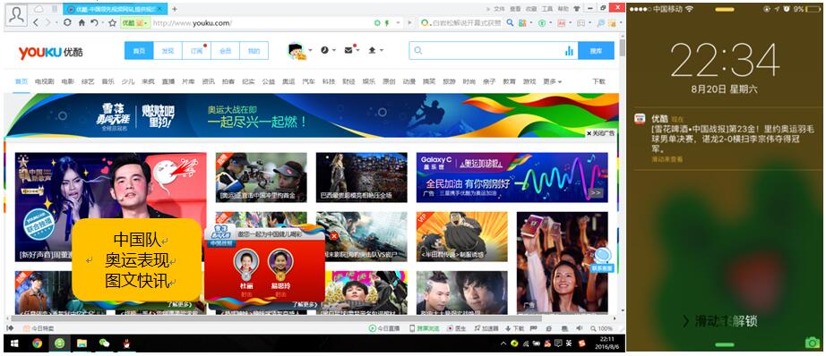Image resolution: width=826 pixels, height=356 pixels.
Task: Click the 加速器 status bar item
Action: pyautogui.click(x=486, y=328)
